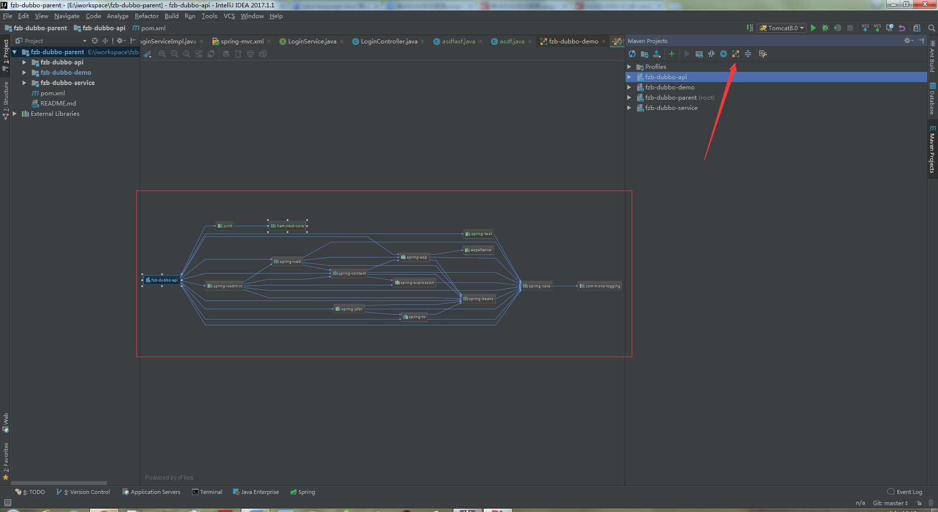Click Execute Maven Goal icon
This screenshot has height=512, width=938.
point(699,54)
